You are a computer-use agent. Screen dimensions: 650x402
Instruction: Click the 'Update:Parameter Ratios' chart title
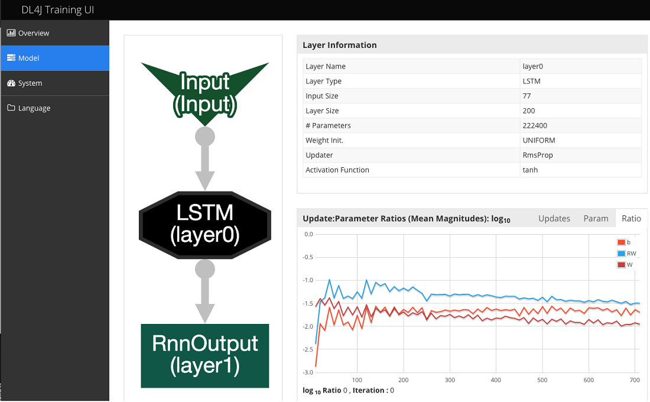coord(407,219)
